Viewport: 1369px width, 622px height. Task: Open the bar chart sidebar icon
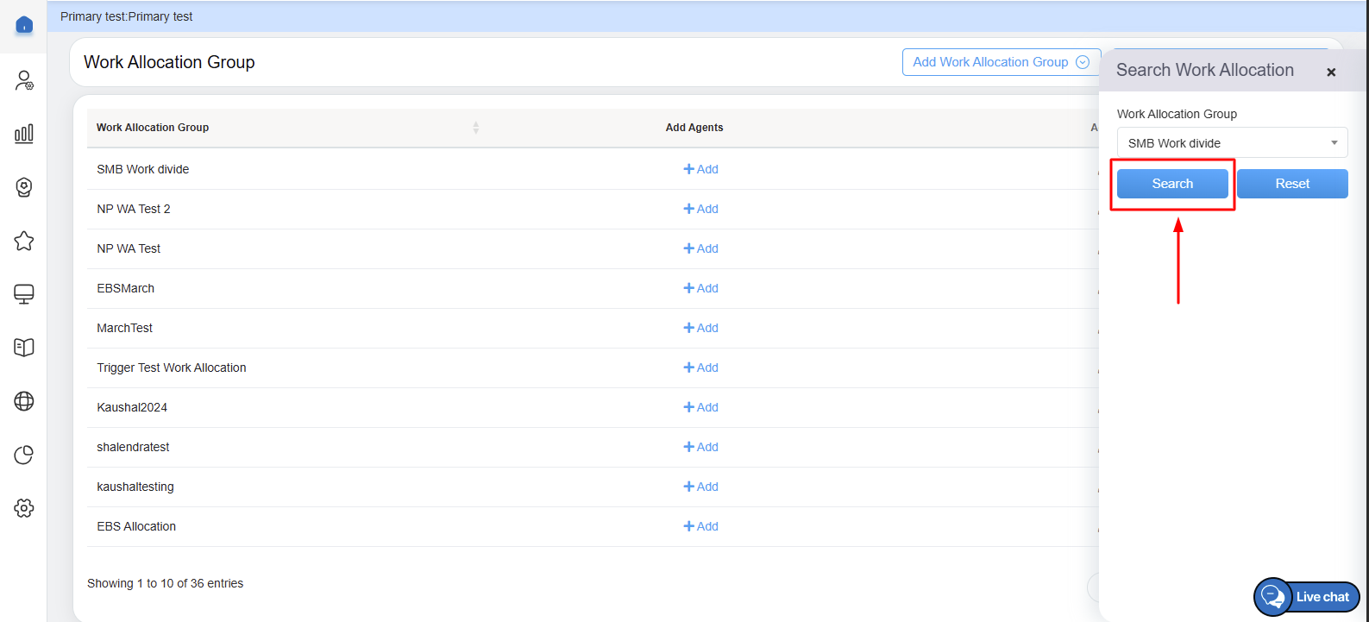24,134
